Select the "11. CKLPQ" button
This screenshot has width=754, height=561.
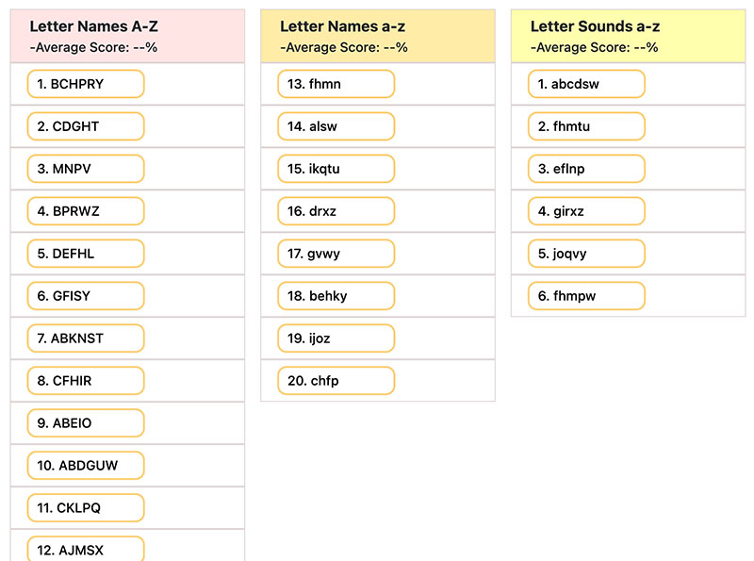click(x=84, y=507)
